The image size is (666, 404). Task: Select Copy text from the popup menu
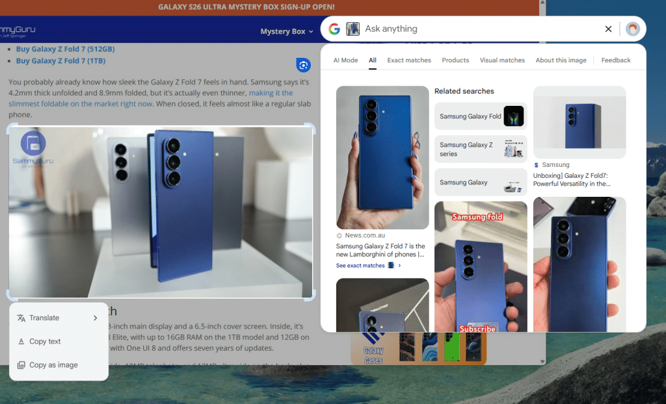point(45,342)
